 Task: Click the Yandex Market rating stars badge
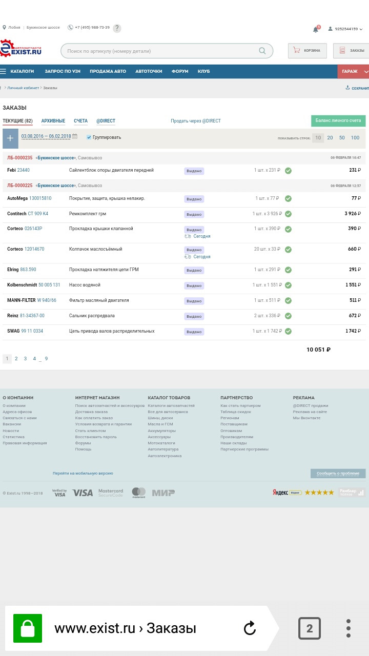303,493
